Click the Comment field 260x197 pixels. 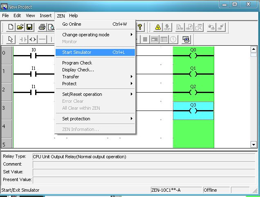[144, 164]
